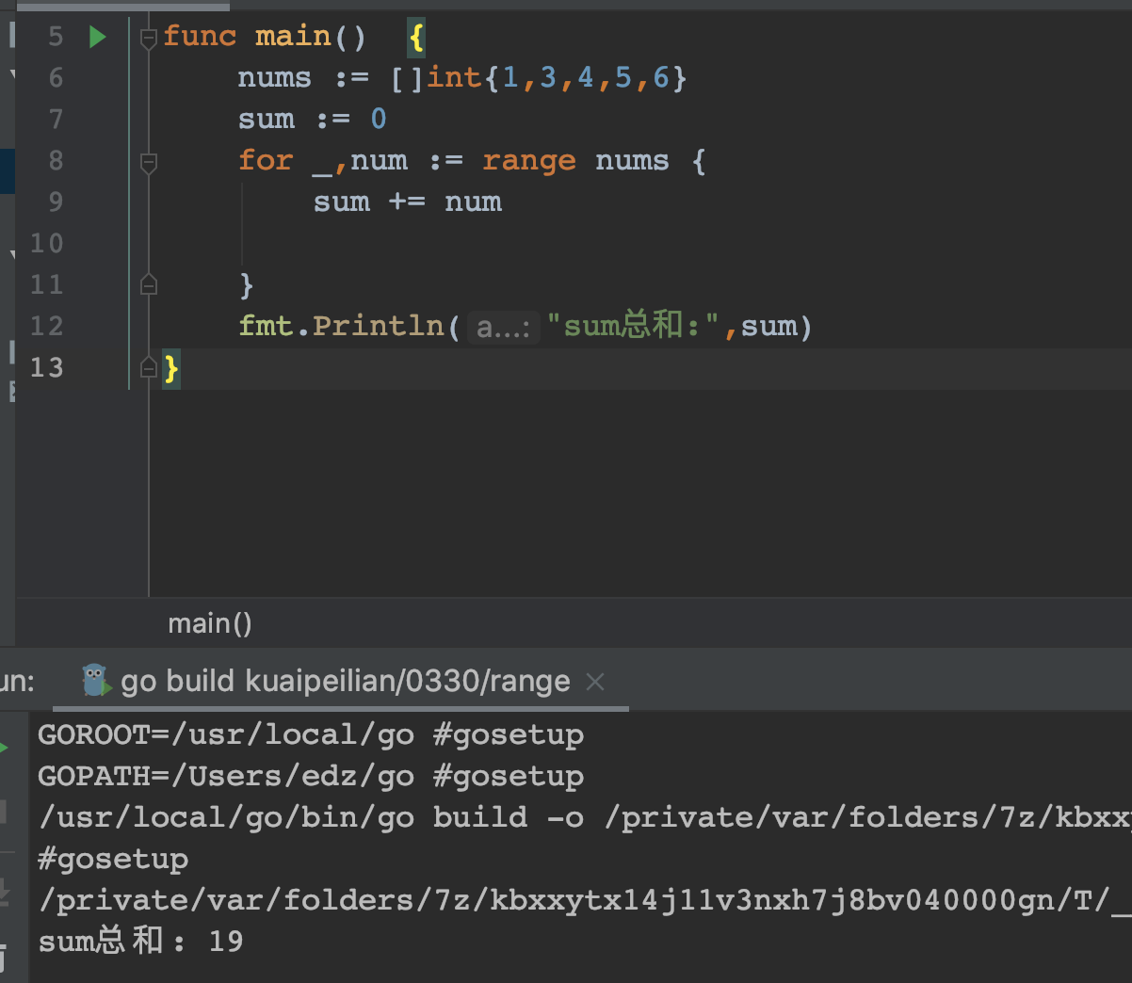The width and height of the screenshot is (1132, 983).
Task: Click the standalone #gosetup console line
Action: pyautogui.click(x=113, y=859)
